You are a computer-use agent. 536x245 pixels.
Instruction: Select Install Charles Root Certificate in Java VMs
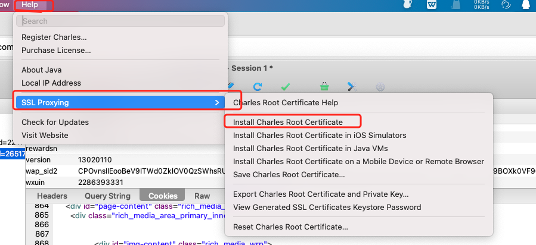click(358, 149)
